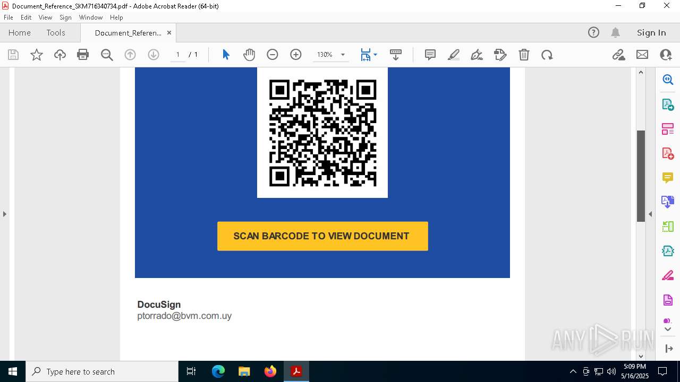Open the Windows notification center
The image size is (680, 382).
(x=662, y=371)
